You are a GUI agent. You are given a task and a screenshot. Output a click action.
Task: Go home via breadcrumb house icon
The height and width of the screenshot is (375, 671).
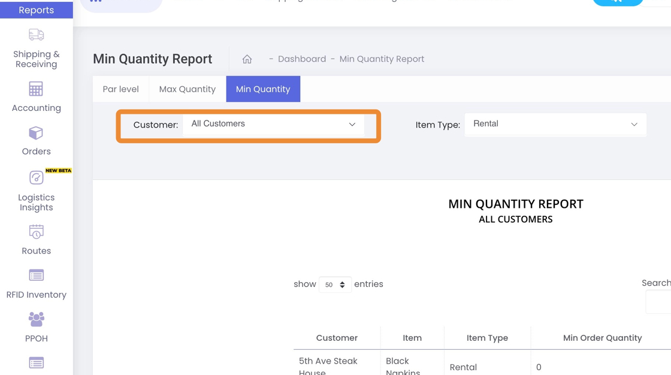(247, 59)
